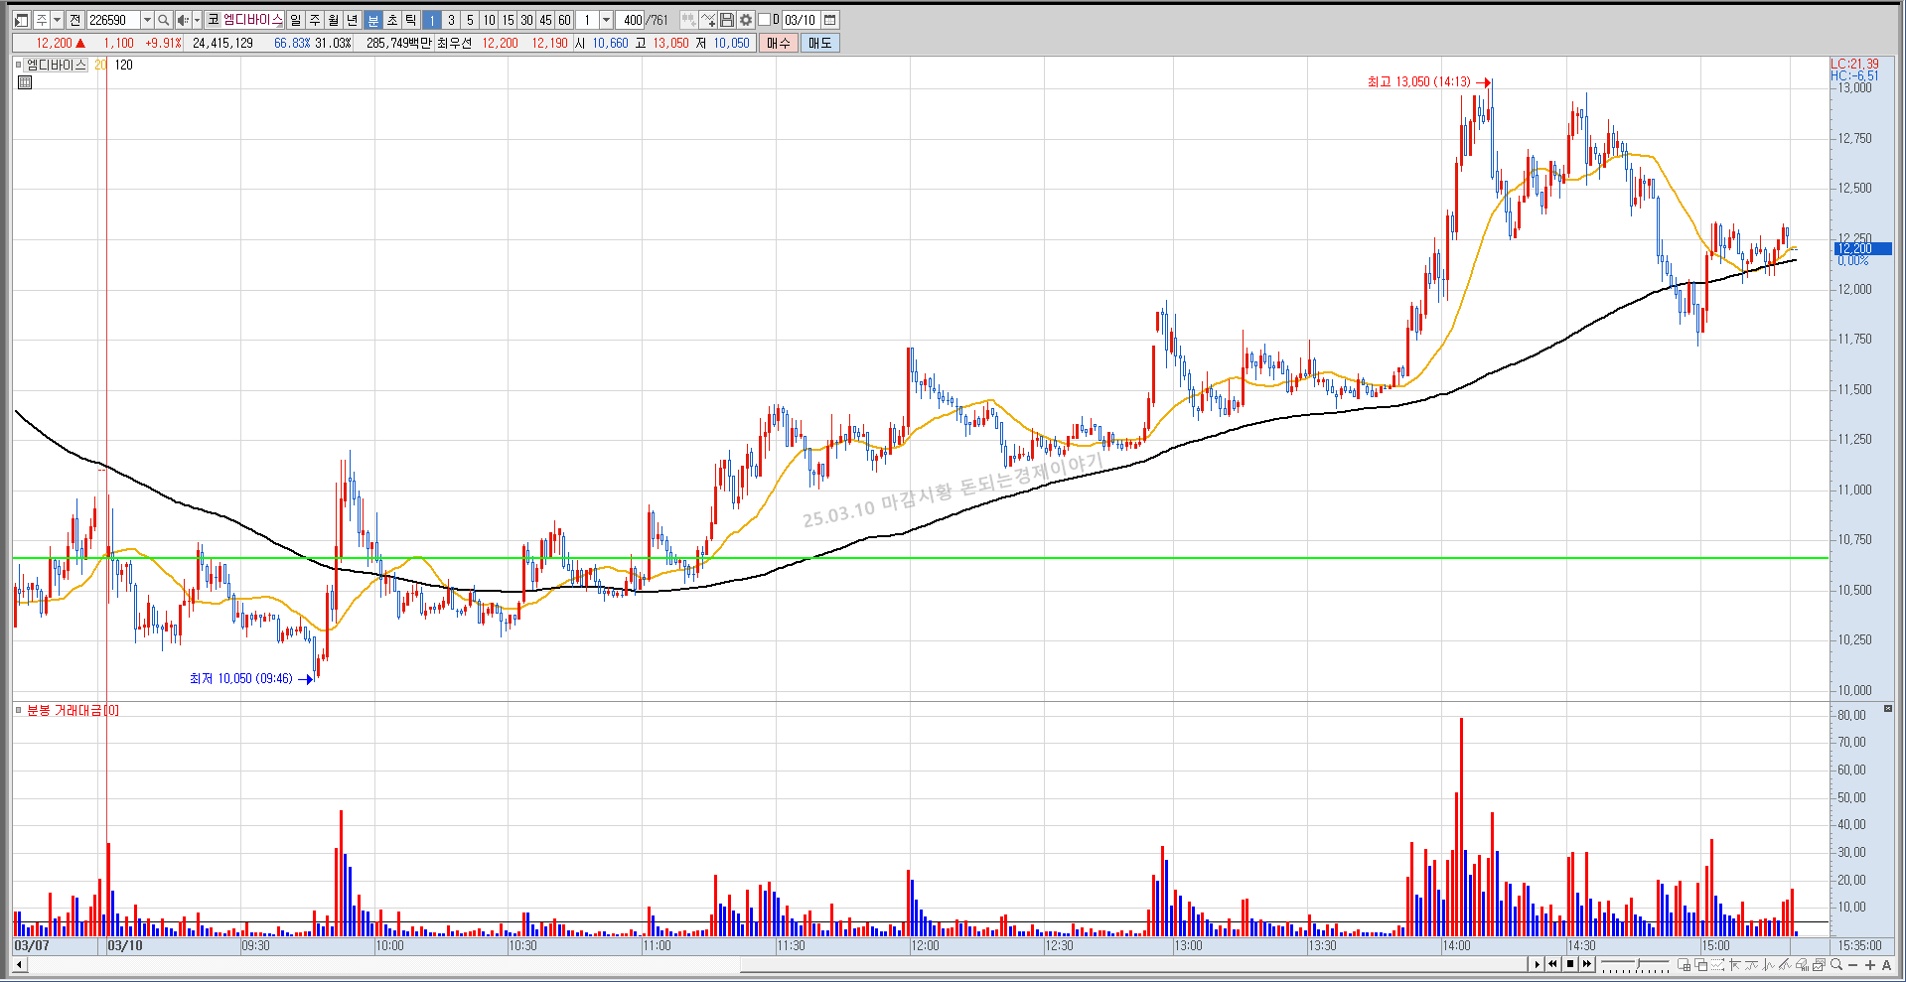The width and height of the screenshot is (1906, 982).
Task: Click the dotted-box chart selection icon
Action: 1717,964
